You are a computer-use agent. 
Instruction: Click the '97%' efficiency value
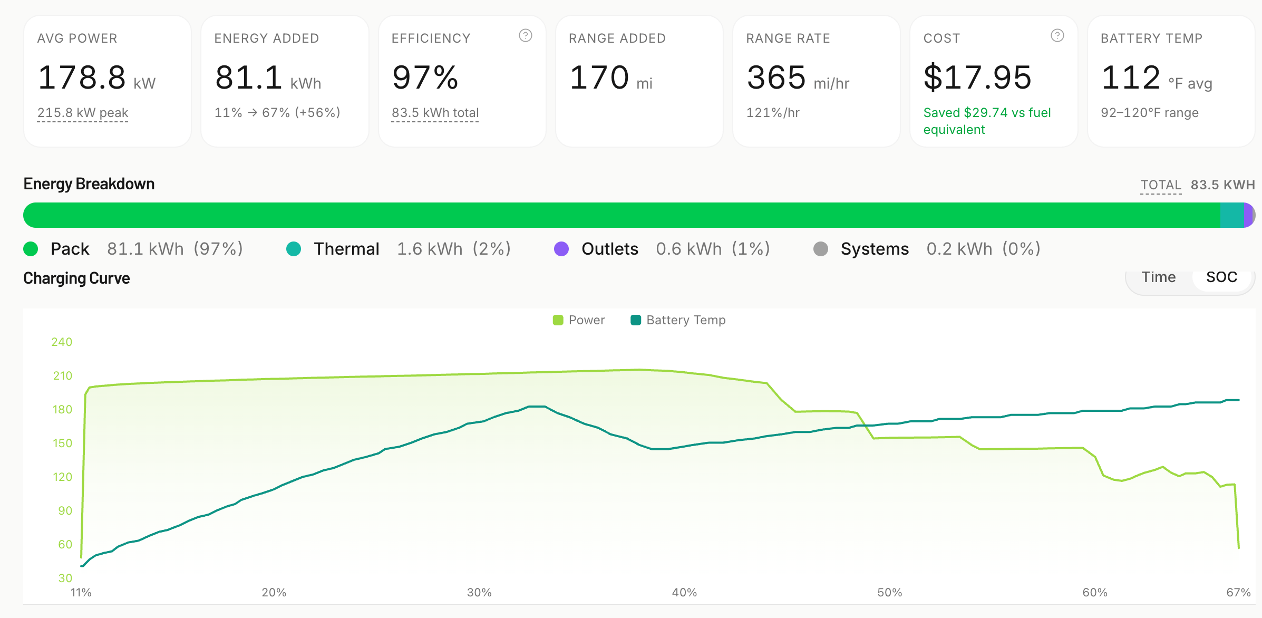pyautogui.click(x=425, y=78)
